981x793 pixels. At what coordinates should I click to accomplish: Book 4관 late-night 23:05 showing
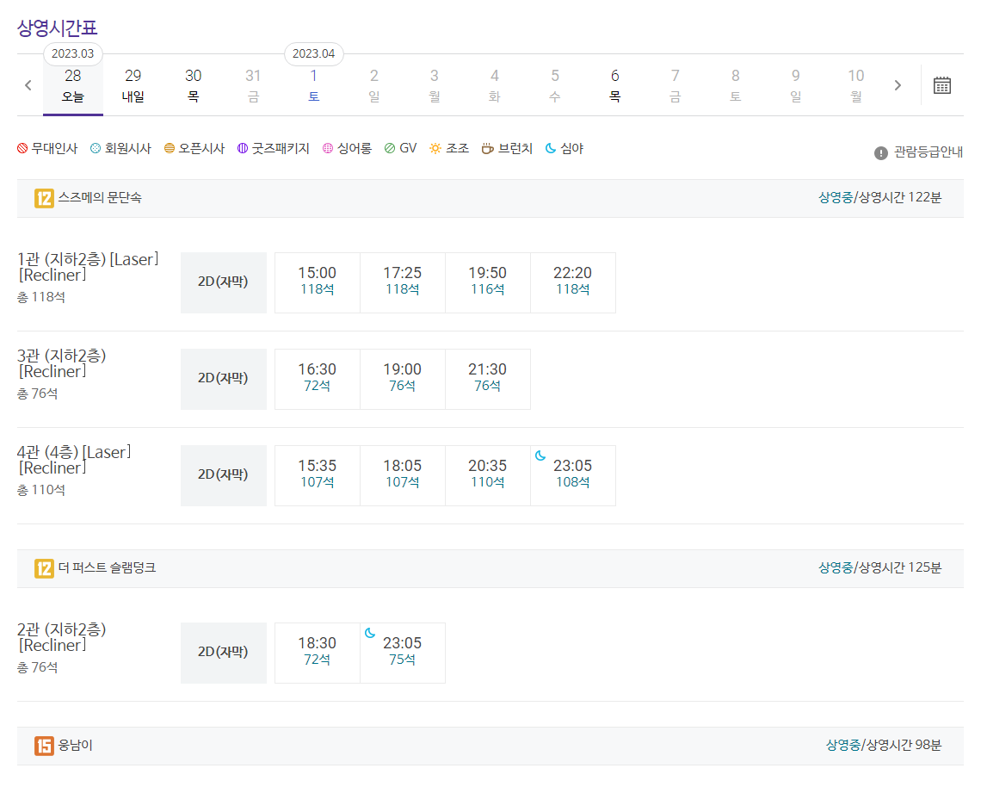click(x=572, y=475)
